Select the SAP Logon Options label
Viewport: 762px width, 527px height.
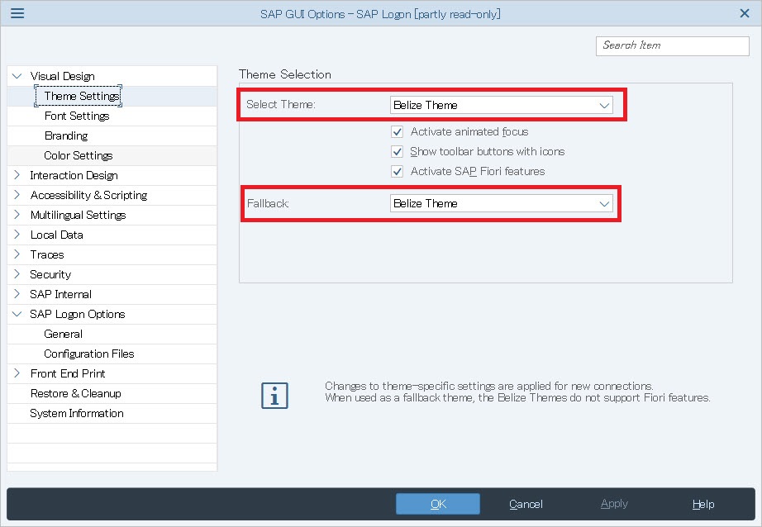[78, 314]
